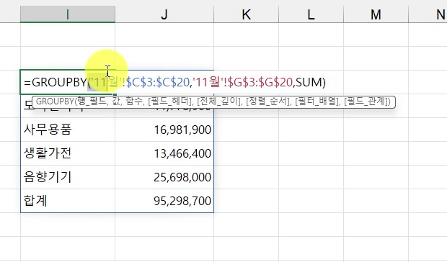Select column I header
The width and height of the screenshot is (447, 262).
click(68, 14)
